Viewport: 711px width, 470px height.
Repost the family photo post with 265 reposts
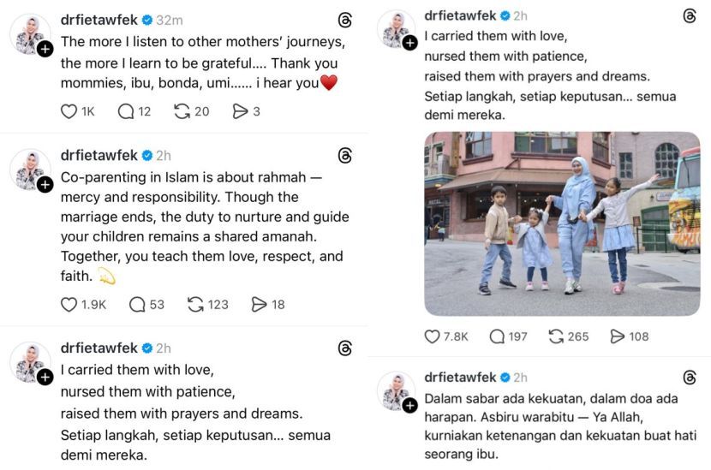pos(556,336)
